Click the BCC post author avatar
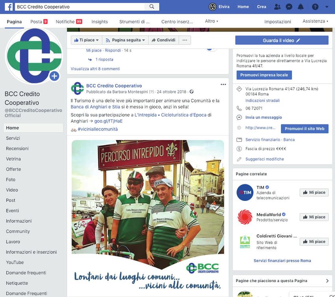 click(x=77, y=88)
